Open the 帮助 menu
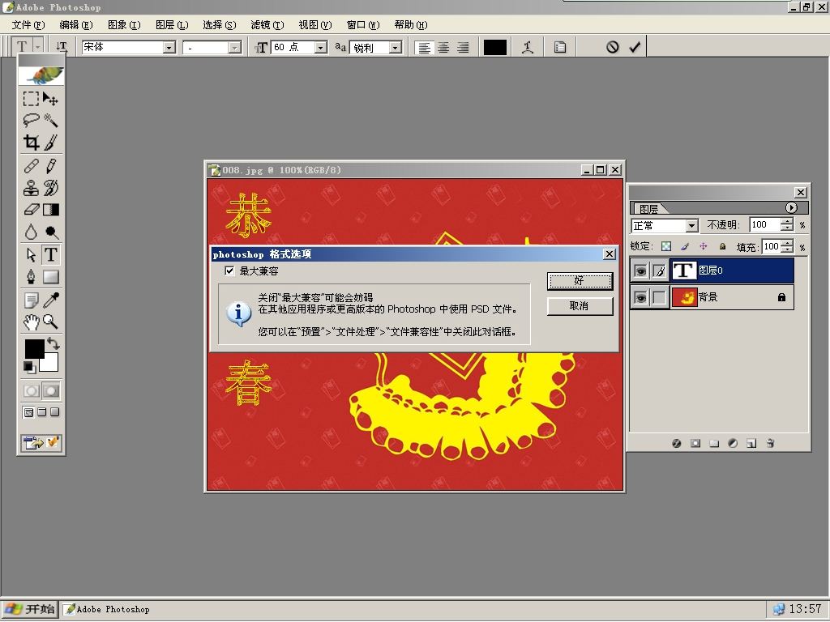 [411, 25]
